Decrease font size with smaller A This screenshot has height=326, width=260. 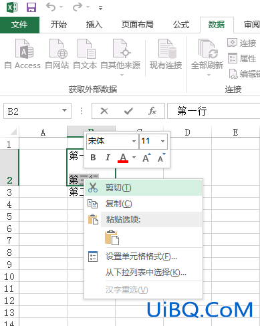[162, 158]
